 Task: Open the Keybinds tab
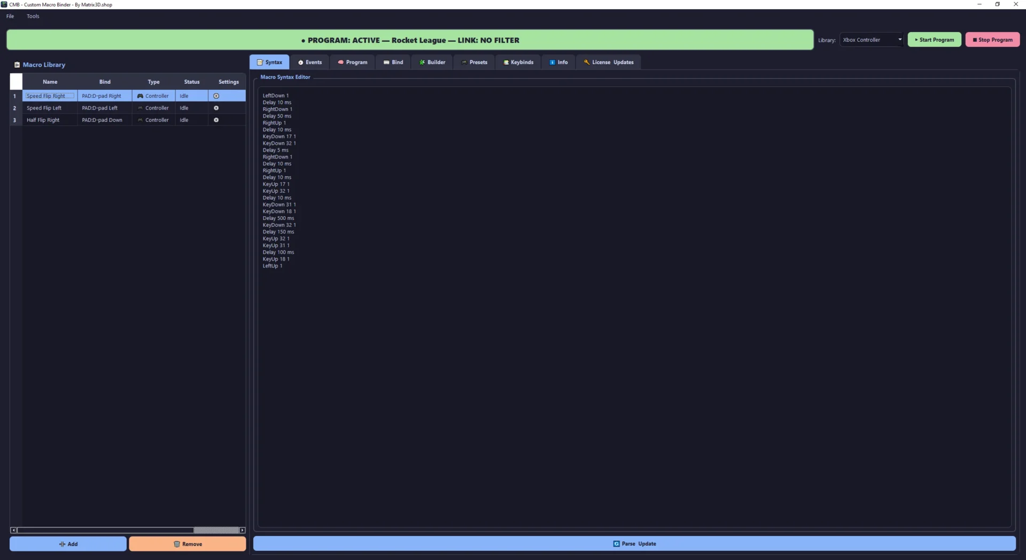(x=518, y=62)
